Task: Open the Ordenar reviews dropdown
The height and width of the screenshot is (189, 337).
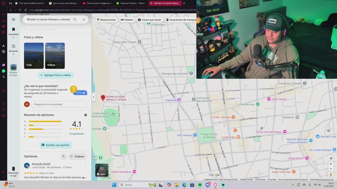Action: click(x=77, y=156)
